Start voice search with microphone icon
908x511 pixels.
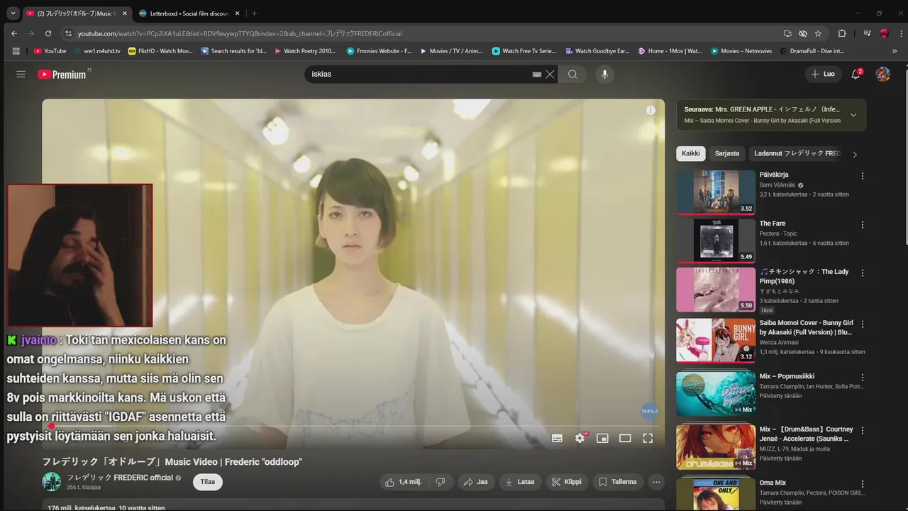pyautogui.click(x=604, y=74)
